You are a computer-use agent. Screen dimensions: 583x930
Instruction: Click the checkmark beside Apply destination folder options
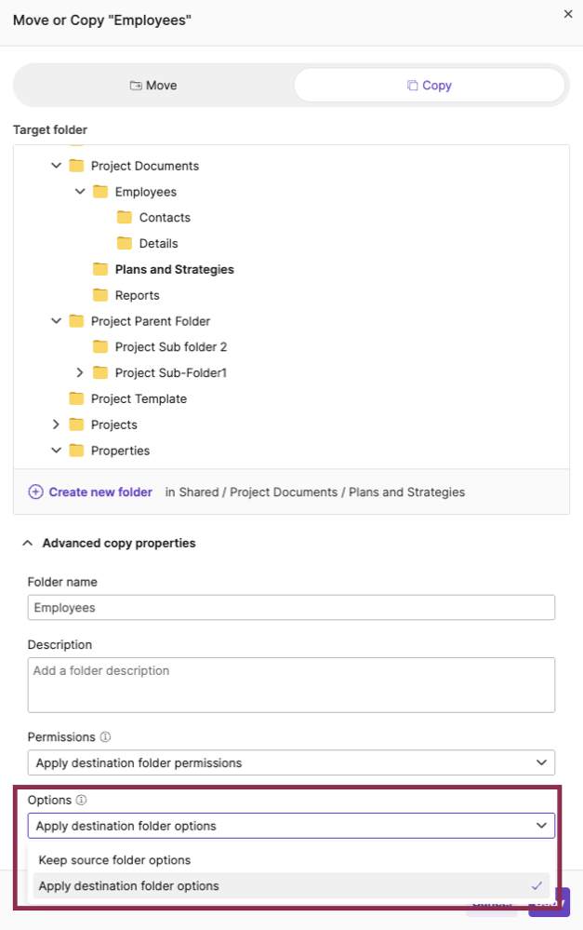[537, 885]
